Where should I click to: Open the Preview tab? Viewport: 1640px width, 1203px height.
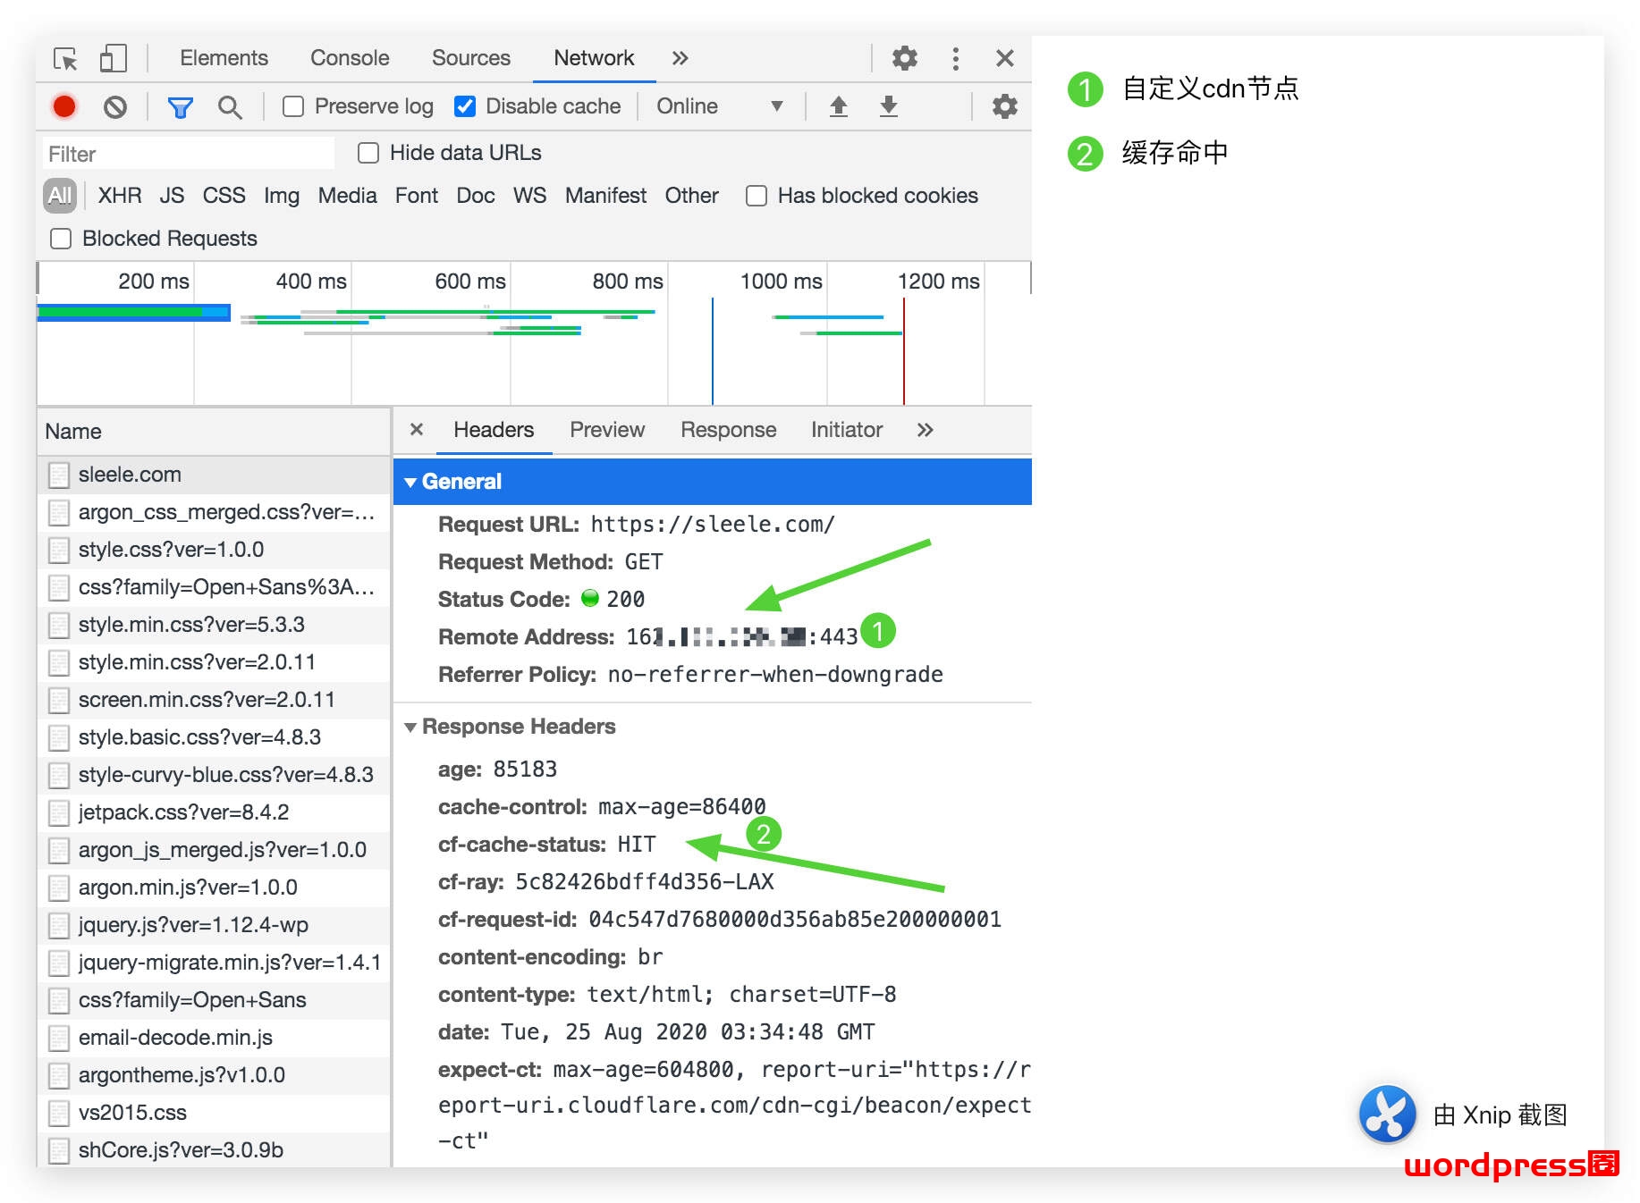point(607,430)
